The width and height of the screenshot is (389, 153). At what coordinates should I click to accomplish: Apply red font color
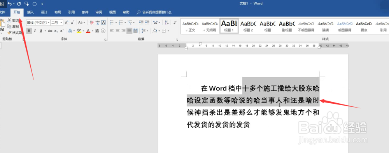click(x=88, y=31)
